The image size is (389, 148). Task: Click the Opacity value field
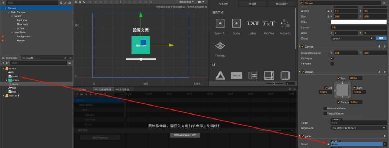[x=358, y=27]
